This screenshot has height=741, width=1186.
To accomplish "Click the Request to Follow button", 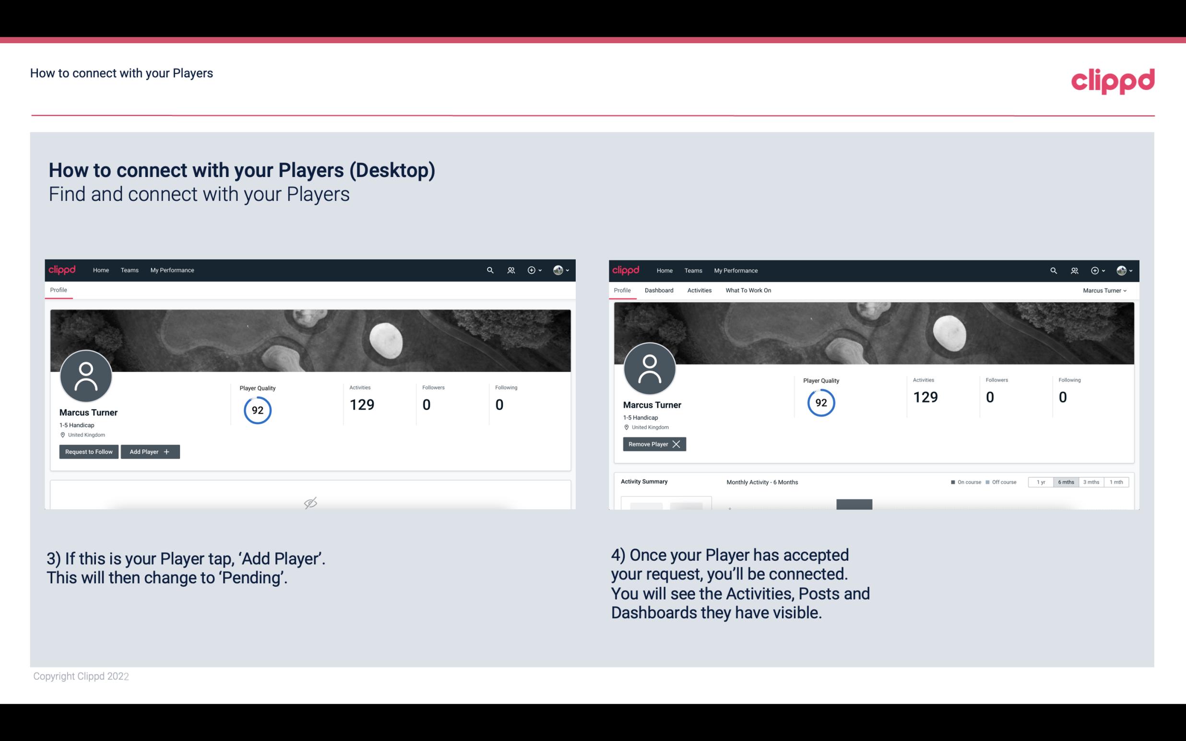I will coord(88,451).
